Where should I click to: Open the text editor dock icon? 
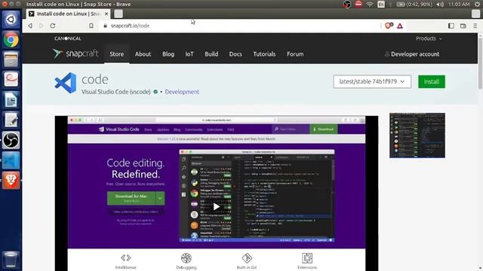coord(11,120)
